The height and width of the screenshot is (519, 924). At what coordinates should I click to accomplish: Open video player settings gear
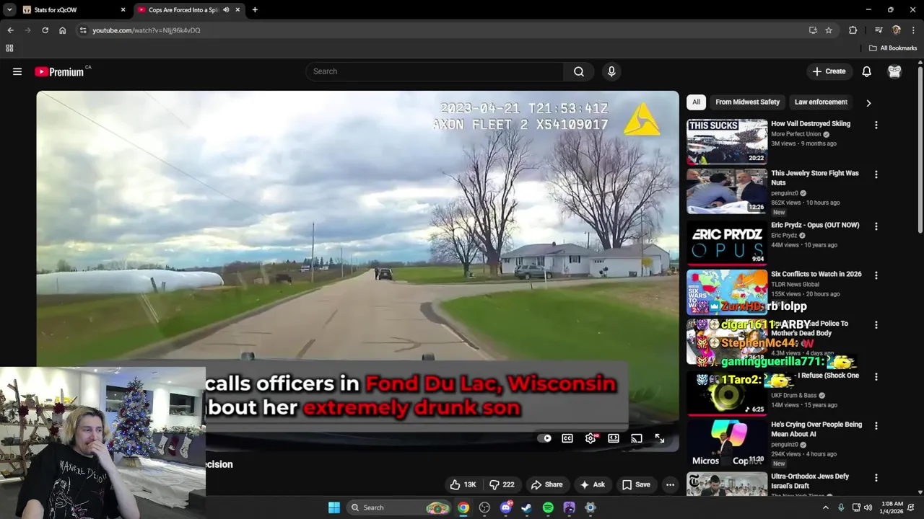(590, 438)
